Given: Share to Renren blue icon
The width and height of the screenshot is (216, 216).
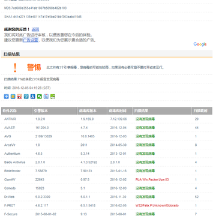Looking at the screenshot, I should coord(33,97).
